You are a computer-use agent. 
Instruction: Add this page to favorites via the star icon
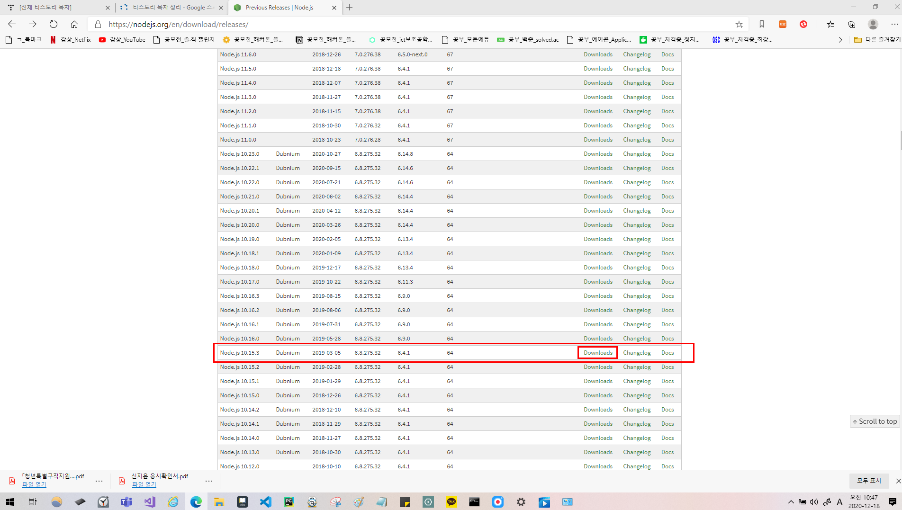[739, 24]
